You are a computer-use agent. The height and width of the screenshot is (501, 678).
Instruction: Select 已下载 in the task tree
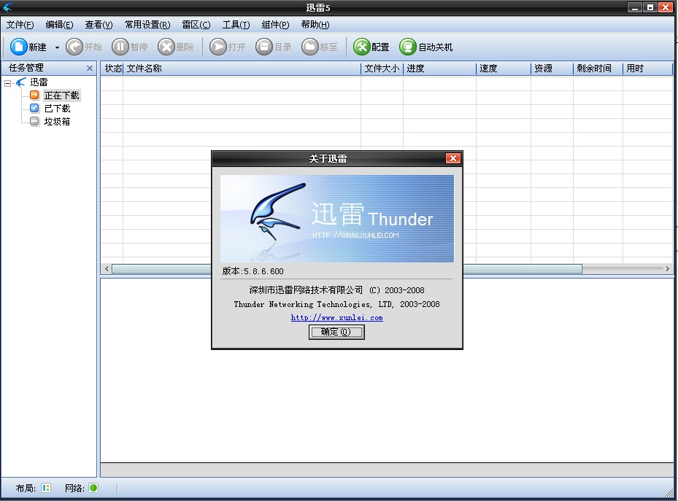click(x=57, y=109)
